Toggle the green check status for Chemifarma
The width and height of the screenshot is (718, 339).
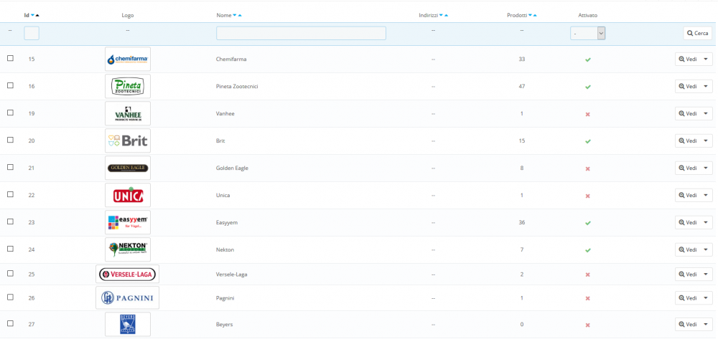(x=587, y=59)
